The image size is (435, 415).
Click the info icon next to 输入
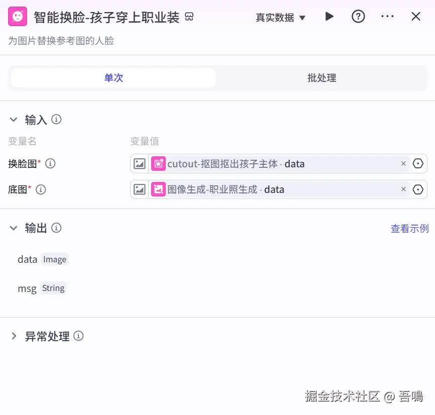pos(57,120)
